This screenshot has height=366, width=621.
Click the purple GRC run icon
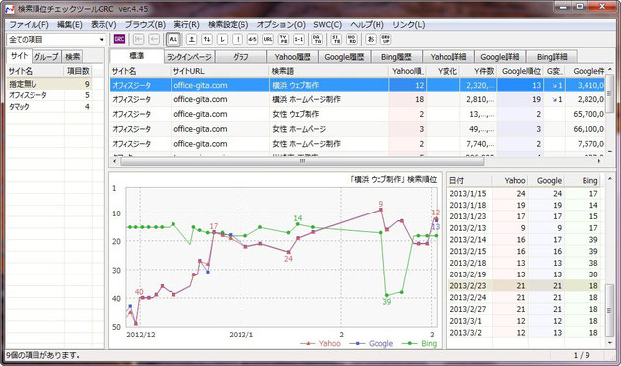click(x=119, y=39)
